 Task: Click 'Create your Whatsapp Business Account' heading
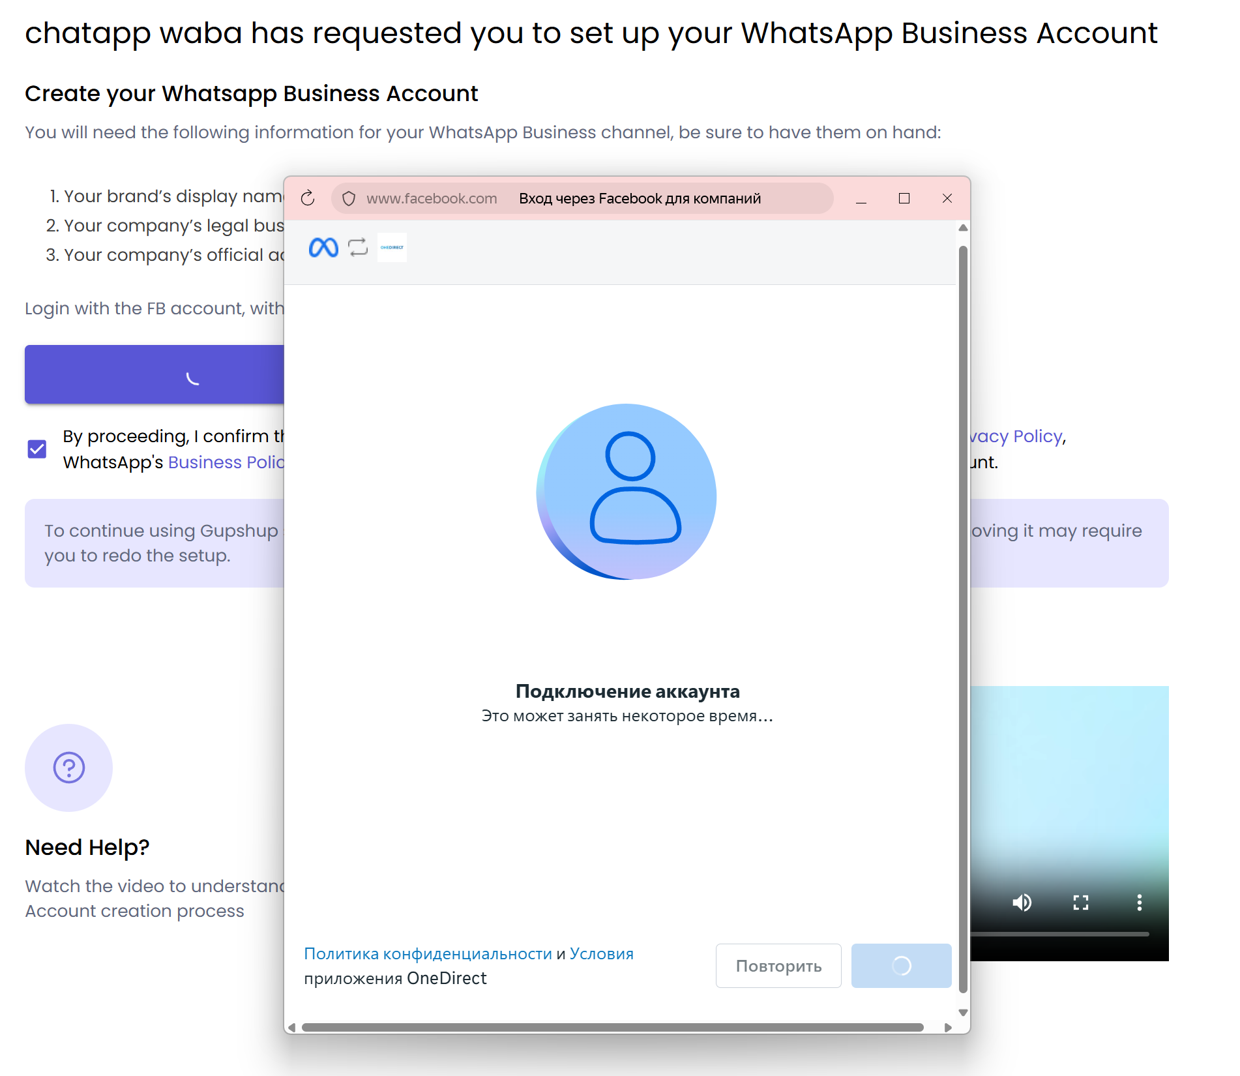(x=252, y=94)
